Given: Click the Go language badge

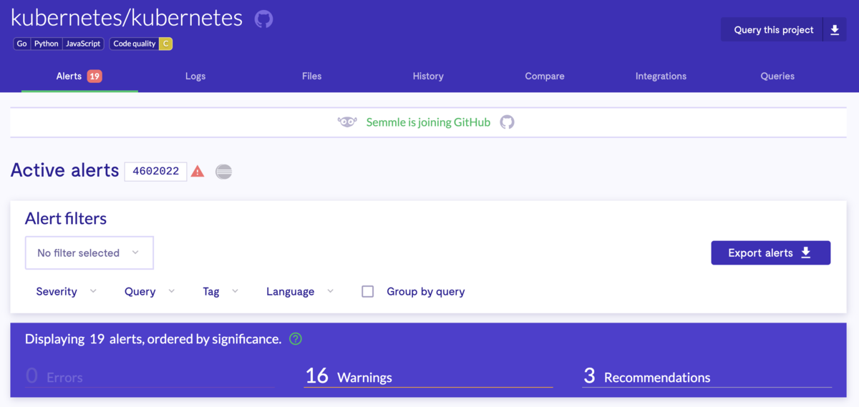Looking at the screenshot, I should [22, 44].
